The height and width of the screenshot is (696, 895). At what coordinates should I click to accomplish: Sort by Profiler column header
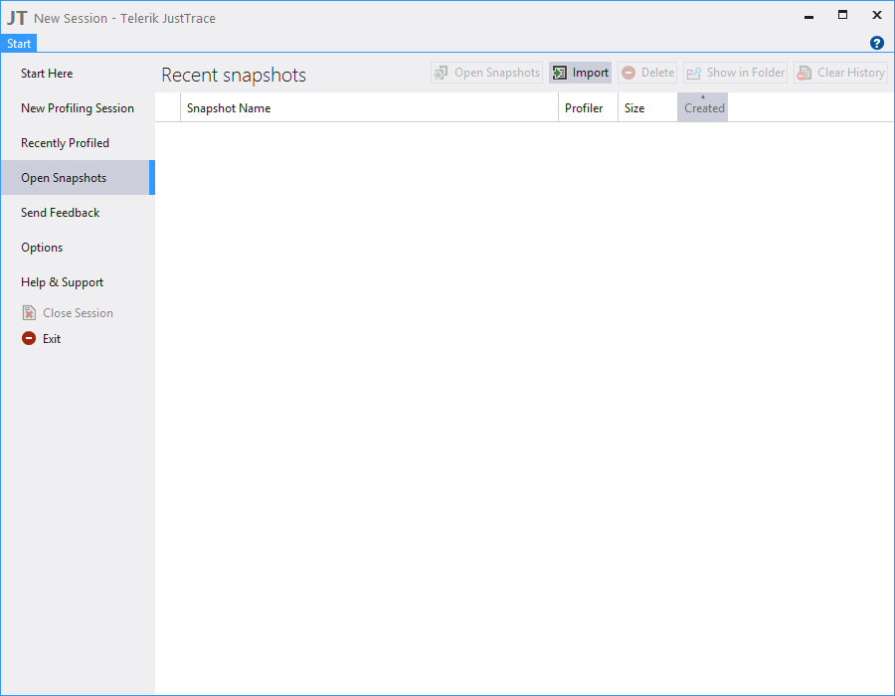(x=588, y=107)
